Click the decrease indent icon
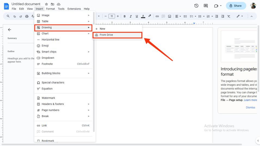The width and height of the screenshot is (260, 146). [x=216, y=16]
